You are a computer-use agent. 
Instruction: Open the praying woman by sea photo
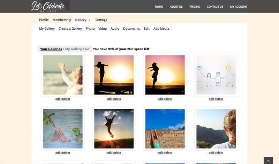click(63, 75)
